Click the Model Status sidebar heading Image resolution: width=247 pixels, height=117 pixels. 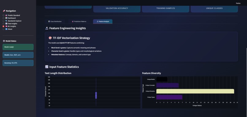pyautogui.click(x=11, y=41)
